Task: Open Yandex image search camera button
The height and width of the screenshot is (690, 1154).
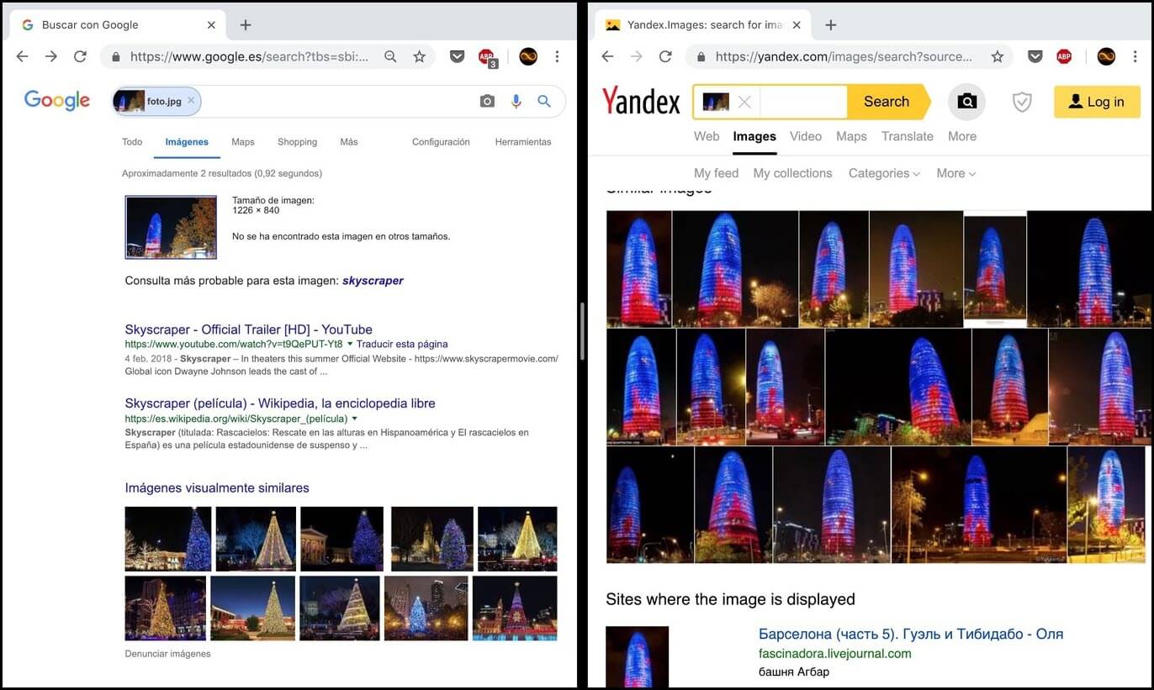Action: point(966,102)
